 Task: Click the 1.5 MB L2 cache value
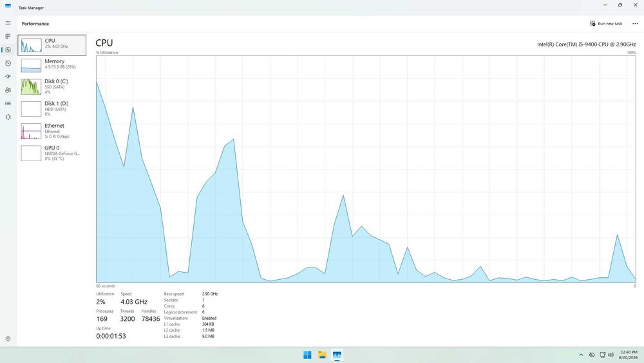tap(208, 330)
